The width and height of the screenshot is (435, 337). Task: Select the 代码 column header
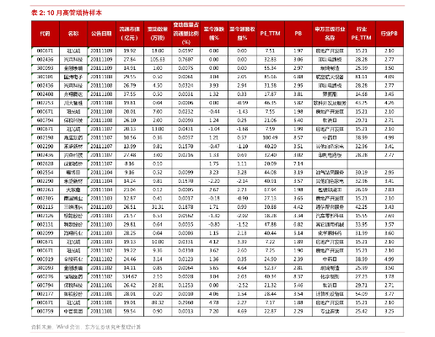click(45, 34)
